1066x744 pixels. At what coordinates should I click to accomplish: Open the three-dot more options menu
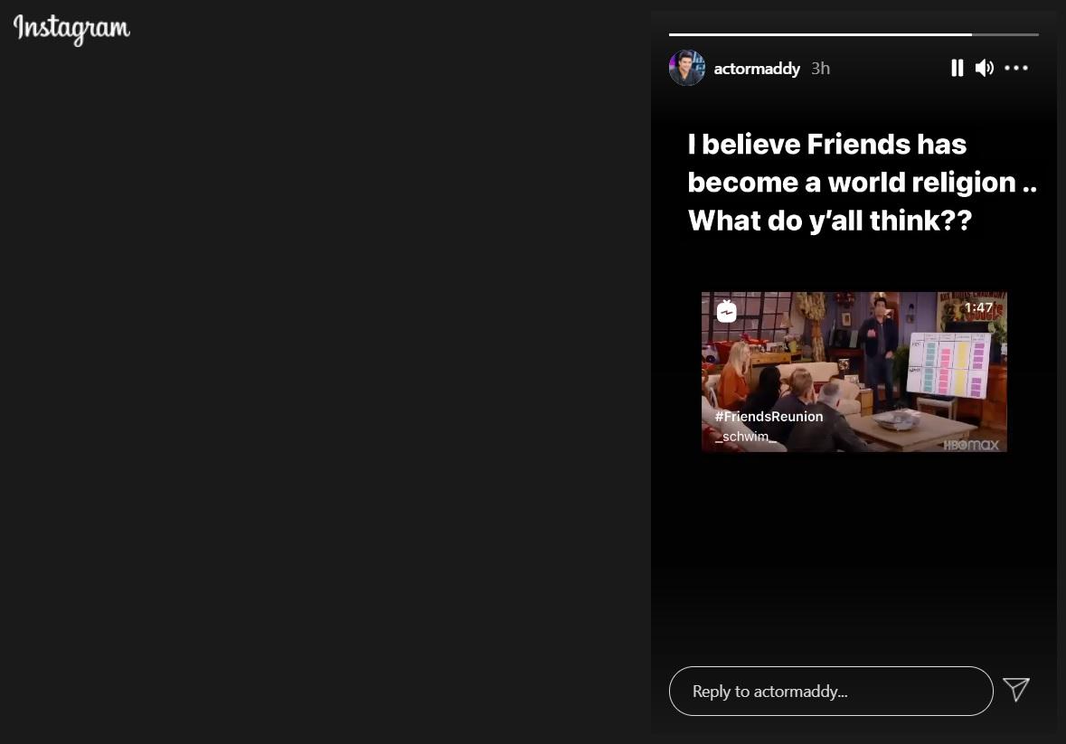pyautogui.click(x=1016, y=68)
